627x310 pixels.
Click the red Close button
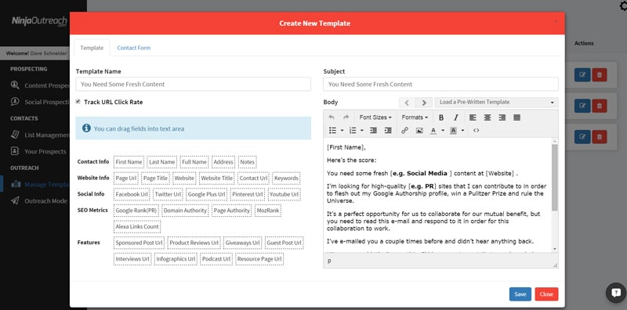click(546, 294)
